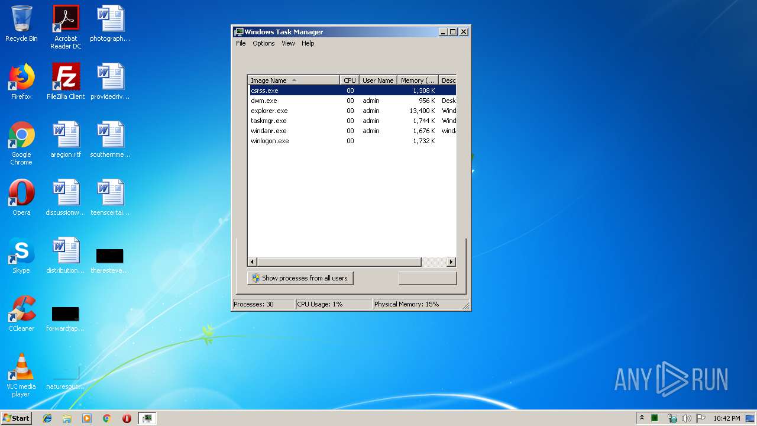
Task: Select the naturesout desktop file
Action: pos(66,377)
